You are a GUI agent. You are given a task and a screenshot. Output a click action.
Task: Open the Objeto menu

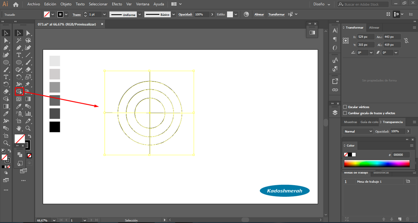click(x=66, y=4)
